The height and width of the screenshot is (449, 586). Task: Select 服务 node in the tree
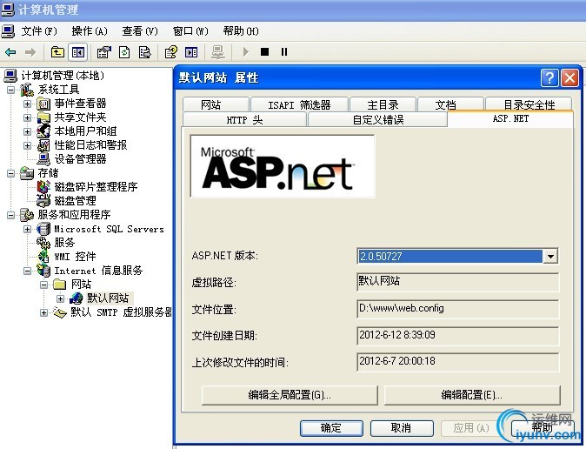click(x=64, y=243)
